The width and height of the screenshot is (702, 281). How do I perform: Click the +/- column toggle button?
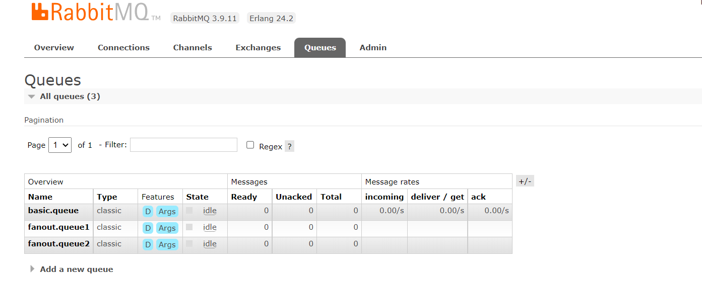pyautogui.click(x=525, y=181)
